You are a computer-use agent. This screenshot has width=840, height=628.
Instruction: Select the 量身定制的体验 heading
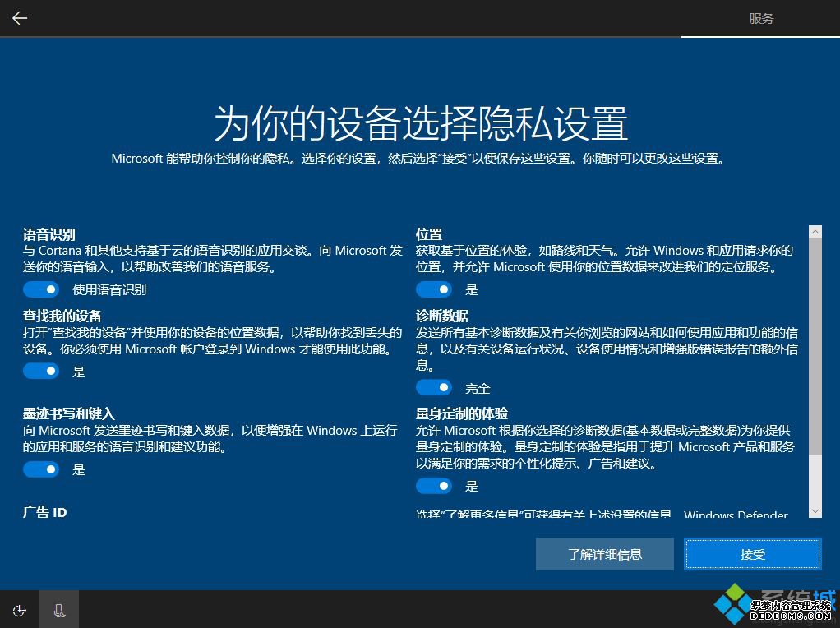[462, 413]
